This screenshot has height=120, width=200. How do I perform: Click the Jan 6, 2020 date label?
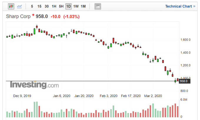pos(61,96)
